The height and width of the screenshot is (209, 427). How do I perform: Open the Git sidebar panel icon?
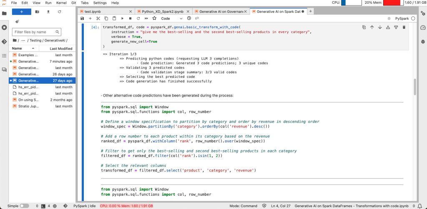pos(4,42)
